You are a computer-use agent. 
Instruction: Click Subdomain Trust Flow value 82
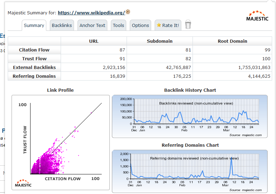[188, 59]
